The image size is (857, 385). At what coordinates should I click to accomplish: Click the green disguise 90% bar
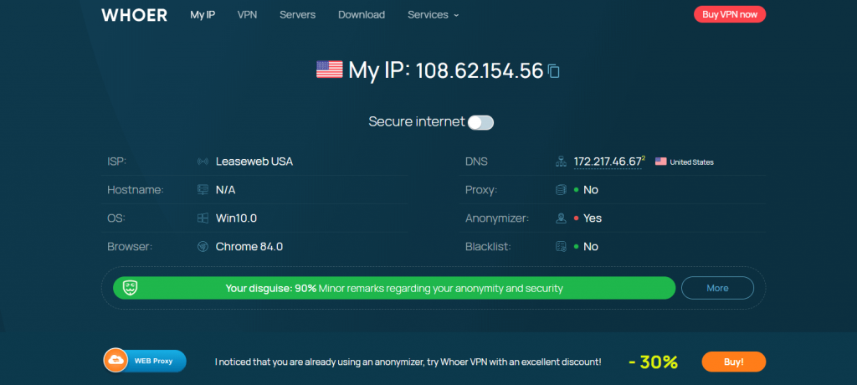[x=394, y=288]
